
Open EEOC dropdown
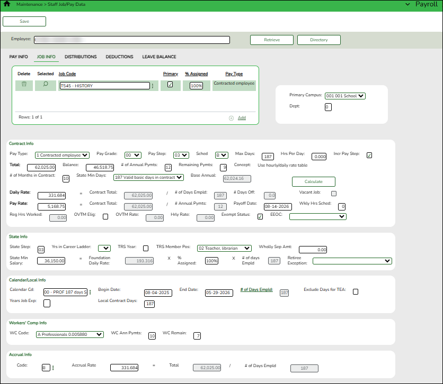pyautogui.click(x=318, y=216)
